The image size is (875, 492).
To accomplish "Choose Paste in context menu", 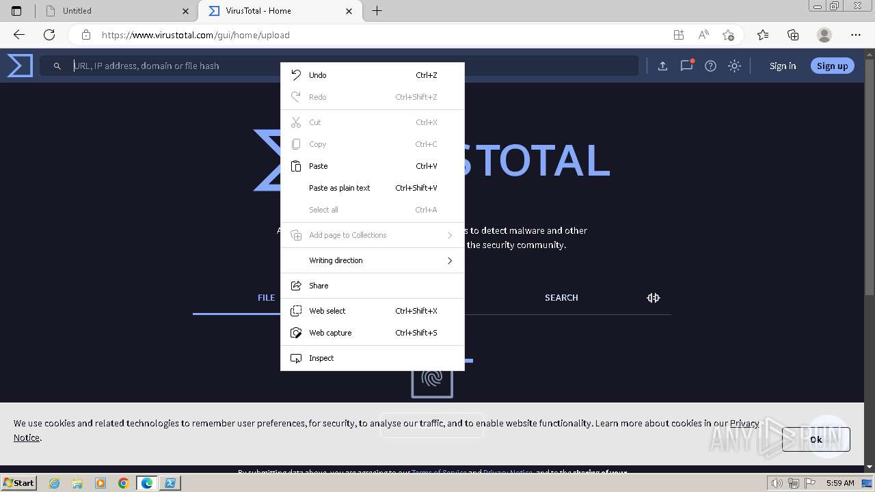I will pyautogui.click(x=373, y=166).
